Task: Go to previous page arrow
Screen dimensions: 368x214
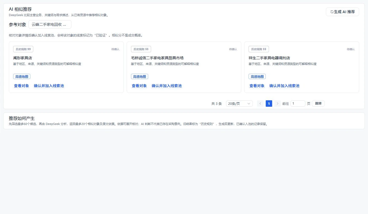Action: tap(260, 104)
